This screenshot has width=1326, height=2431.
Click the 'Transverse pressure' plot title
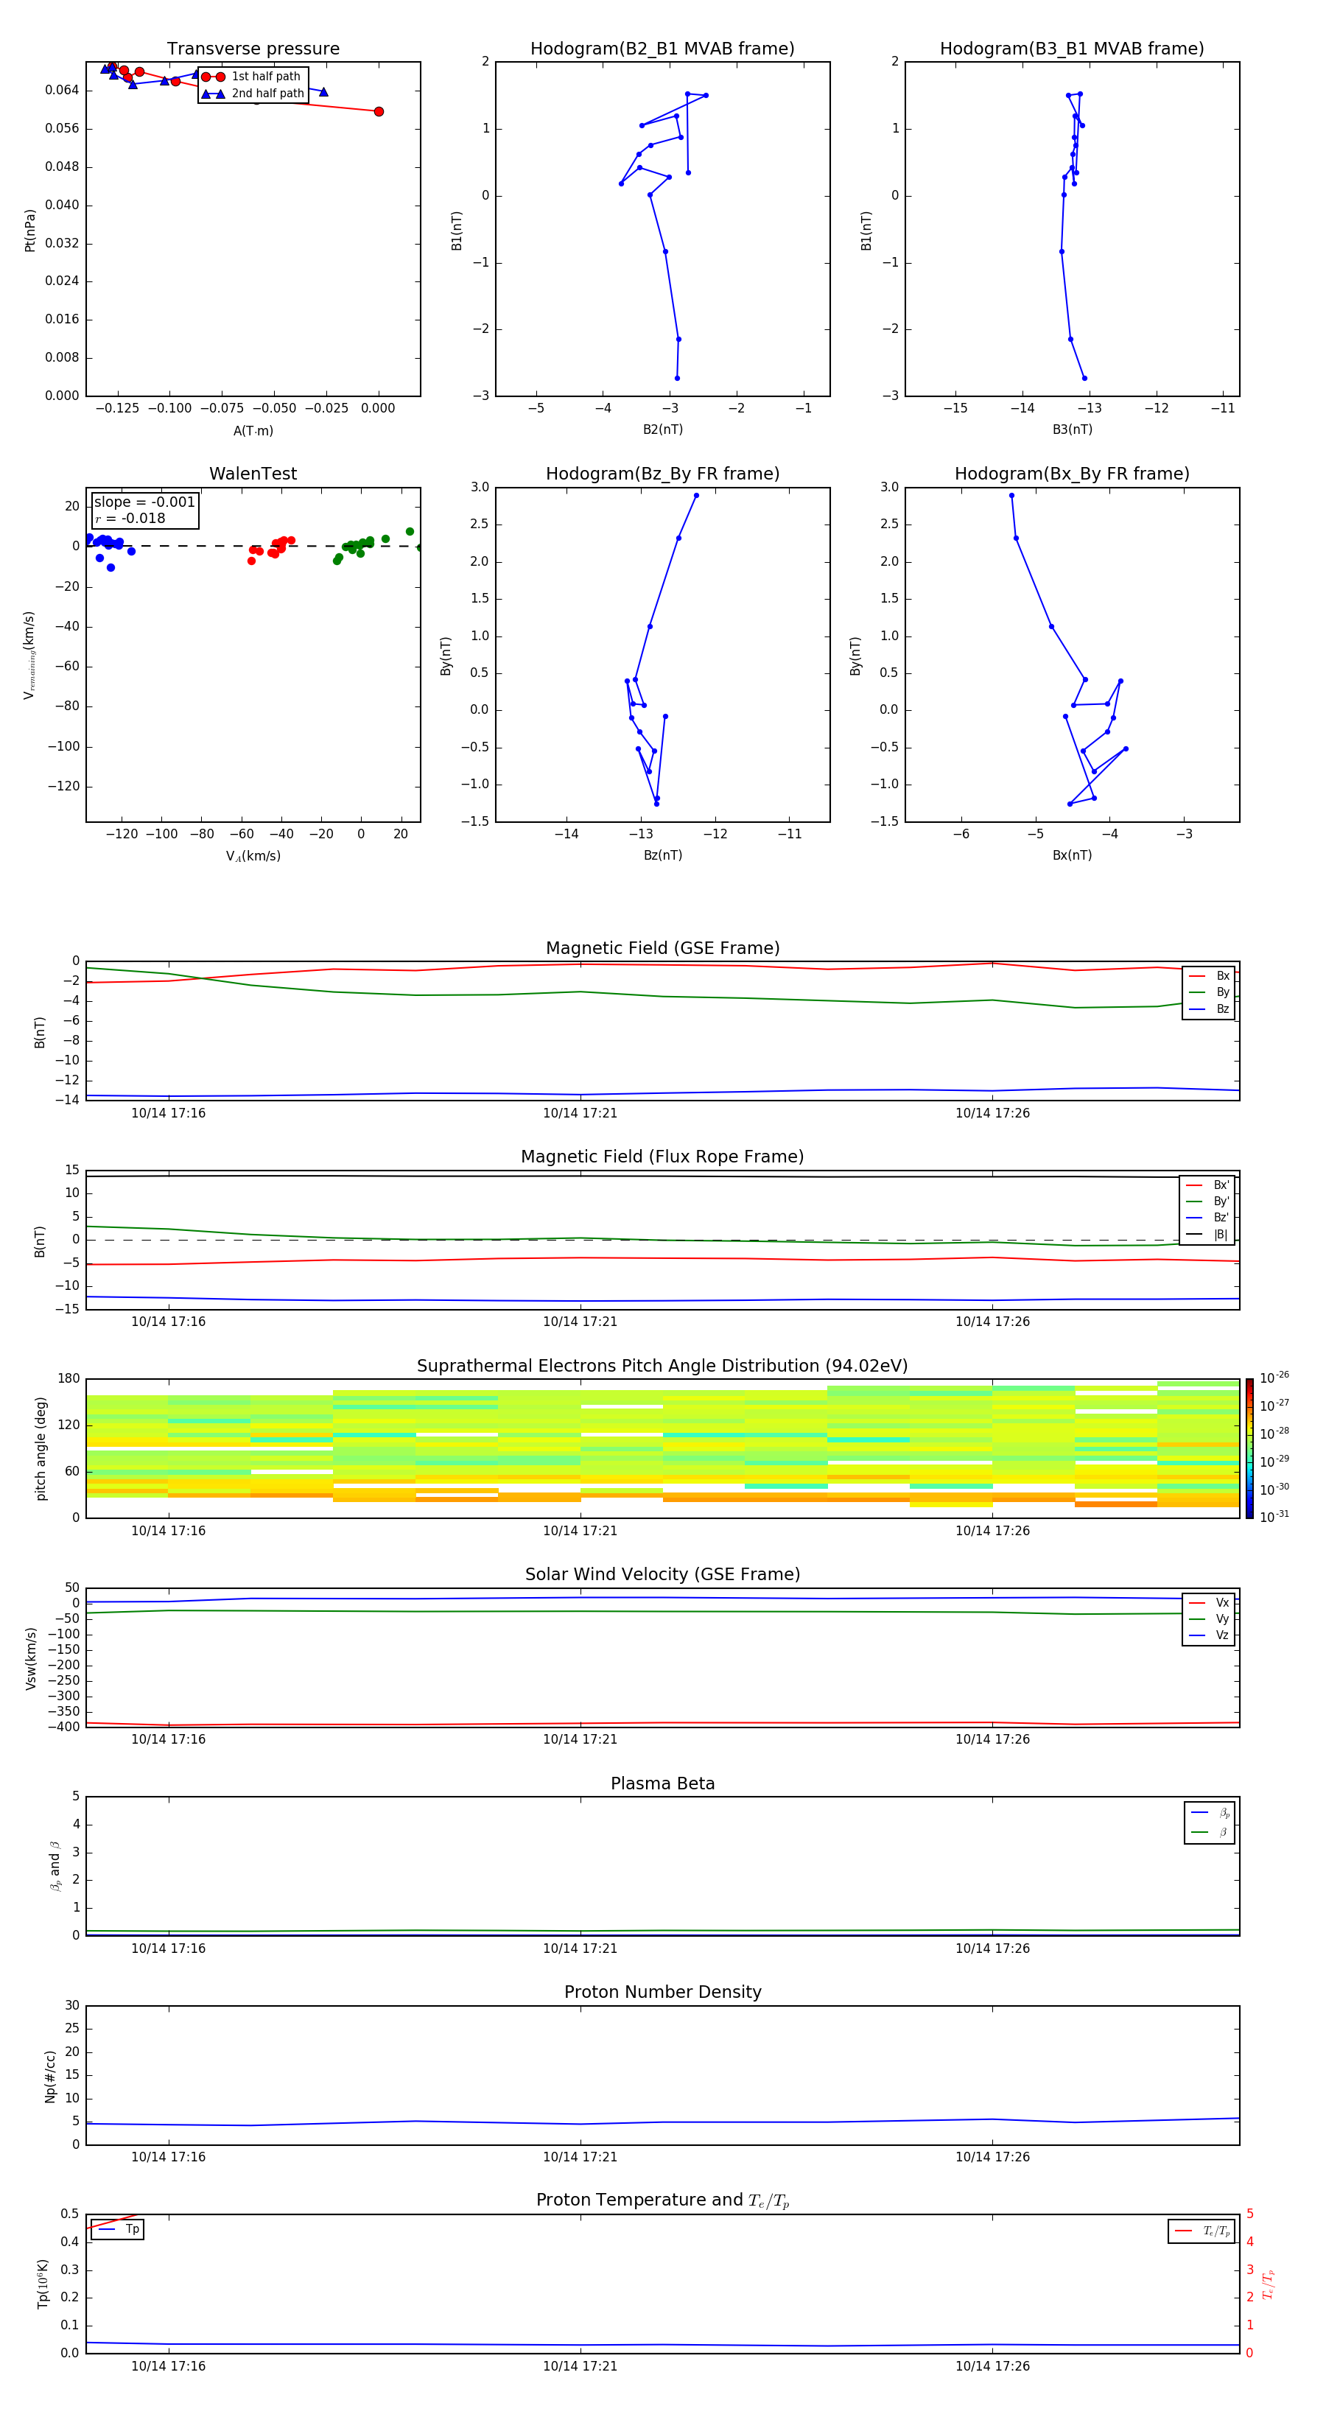tap(253, 48)
